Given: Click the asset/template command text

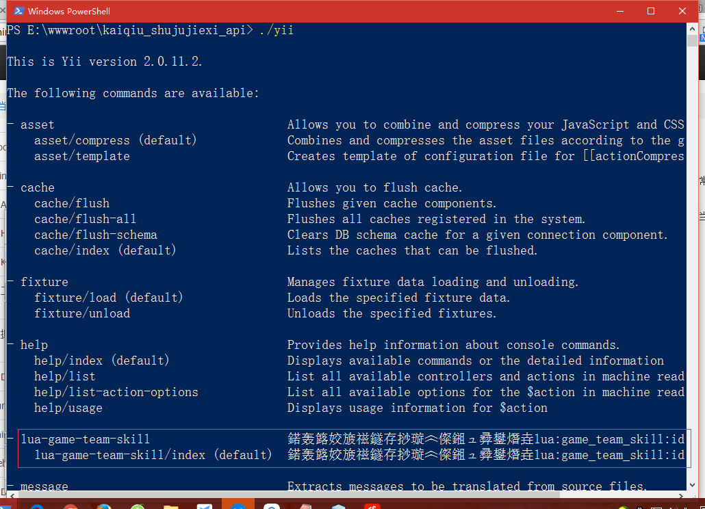Looking at the screenshot, I should click(x=81, y=156).
